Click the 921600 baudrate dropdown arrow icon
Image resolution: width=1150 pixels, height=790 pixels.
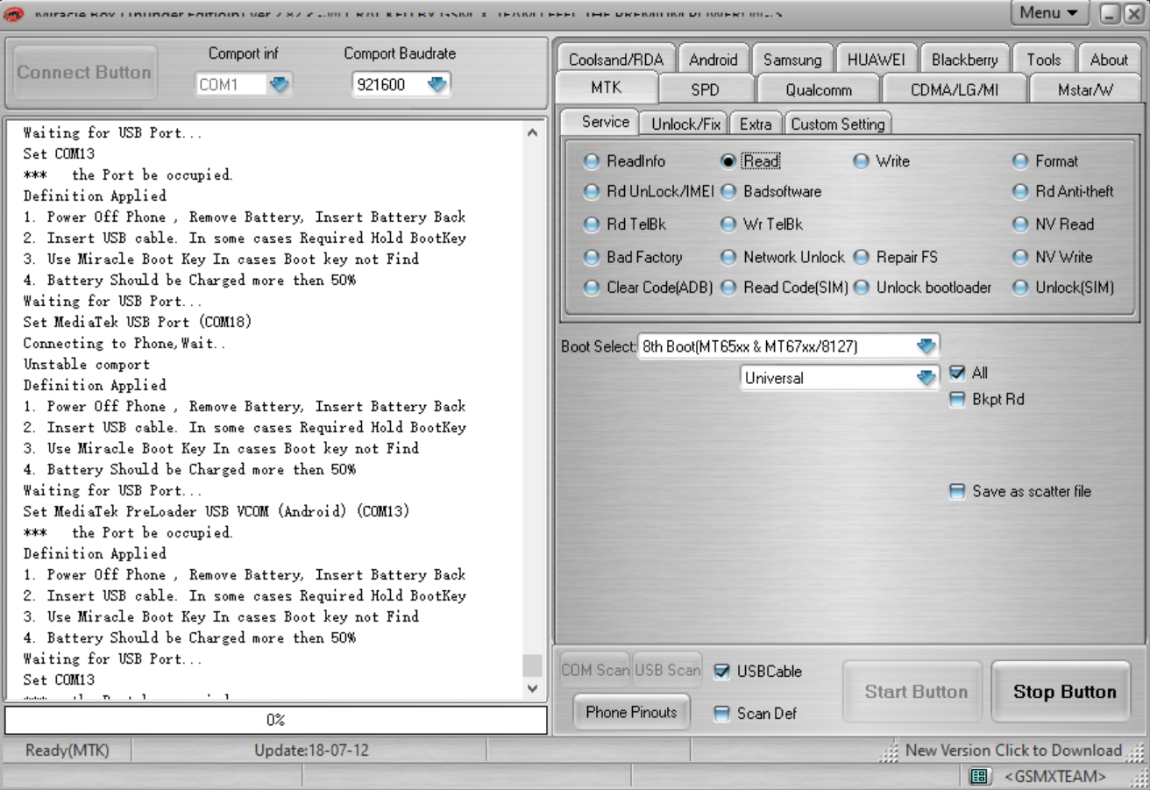[437, 85]
